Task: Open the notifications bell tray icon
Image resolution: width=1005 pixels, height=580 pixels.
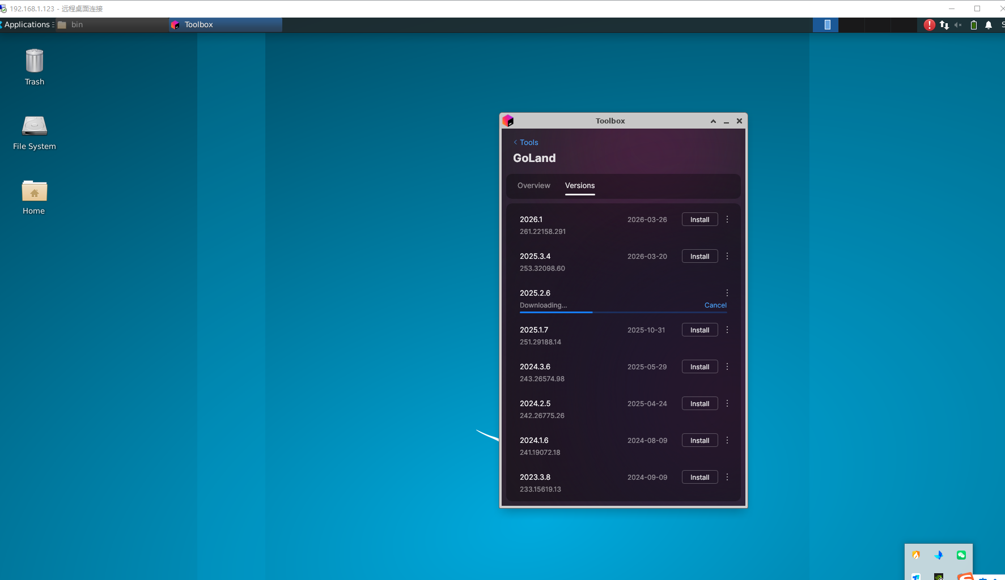Action: 989,25
